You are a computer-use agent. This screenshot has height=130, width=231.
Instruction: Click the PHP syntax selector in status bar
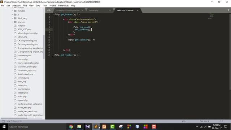click(221, 121)
